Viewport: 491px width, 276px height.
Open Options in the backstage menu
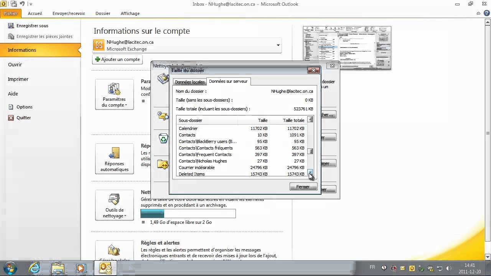(x=20, y=107)
